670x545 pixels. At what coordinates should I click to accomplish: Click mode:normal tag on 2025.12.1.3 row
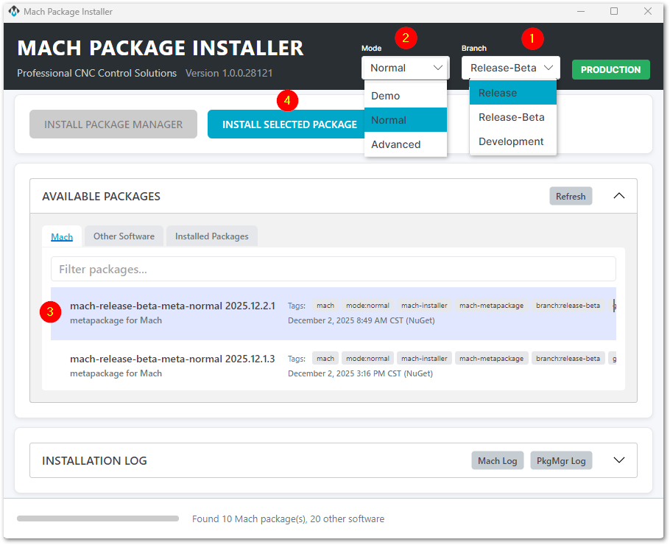[367, 359]
